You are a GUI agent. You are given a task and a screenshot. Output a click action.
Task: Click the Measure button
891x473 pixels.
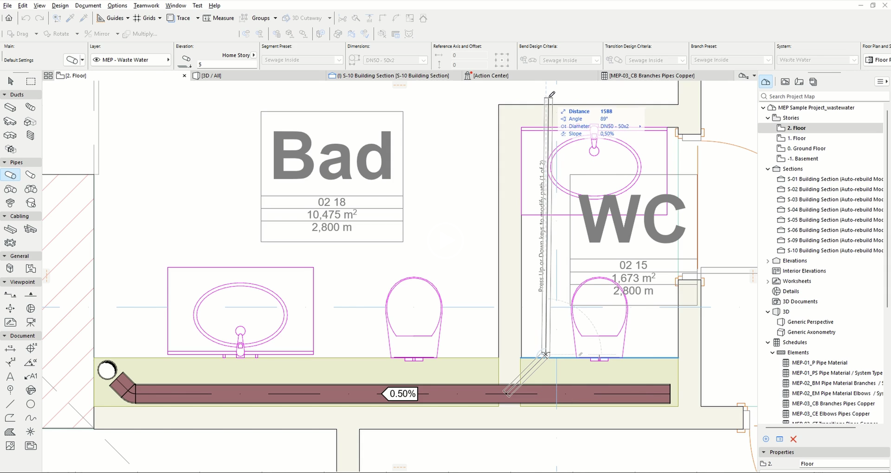click(x=219, y=18)
